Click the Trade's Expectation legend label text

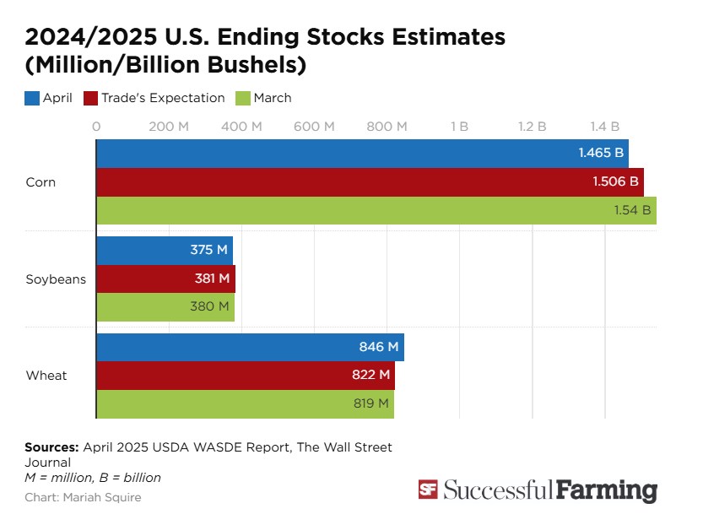pos(163,98)
